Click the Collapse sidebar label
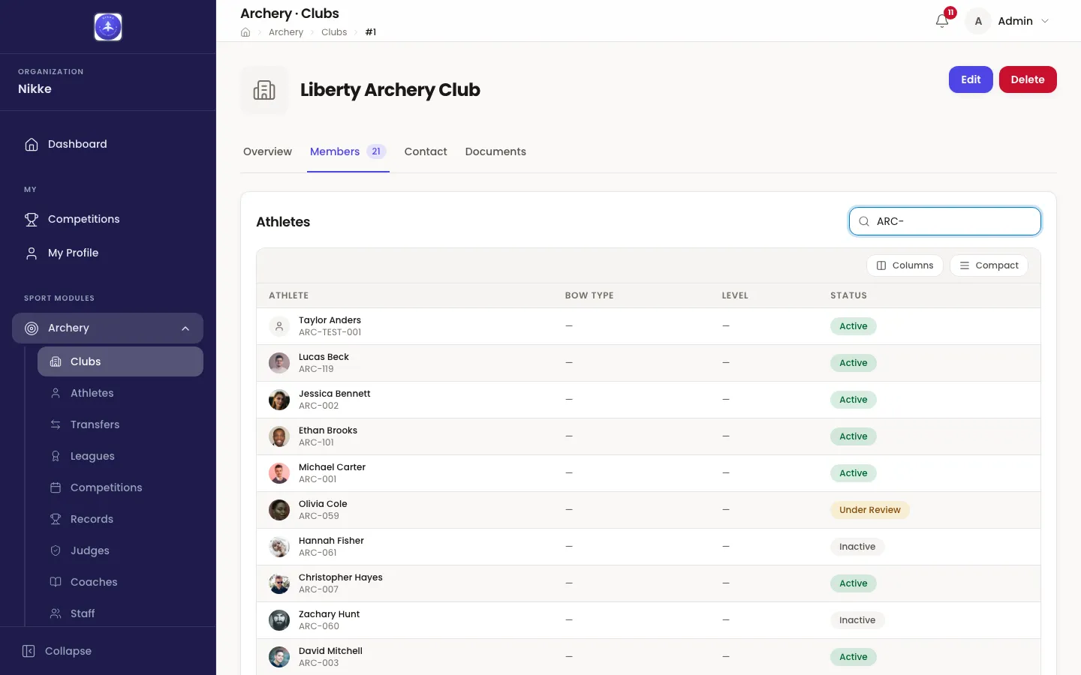 coord(68,651)
